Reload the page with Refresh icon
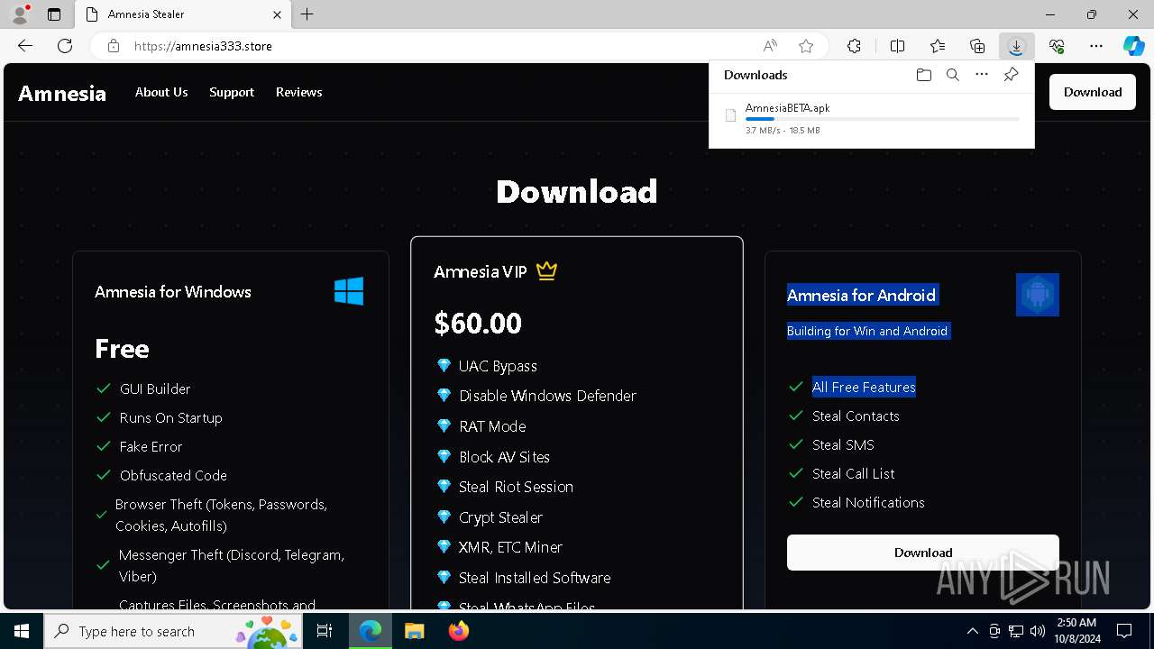Viewport: 1154px width, 649px height. point(65,46)
